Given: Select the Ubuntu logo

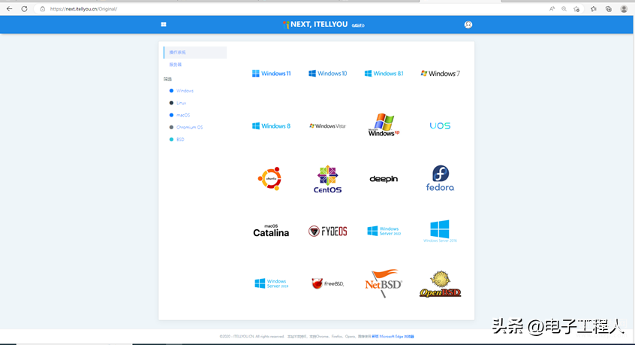Looking at the screenshot, I should point(269,179).
